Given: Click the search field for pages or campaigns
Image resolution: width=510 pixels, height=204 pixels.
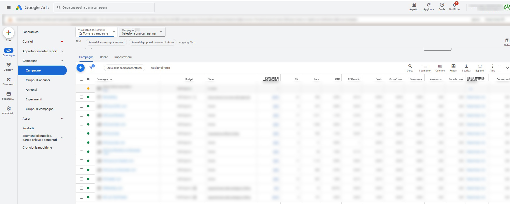Looking at the screenshot, I should point(104,7).
